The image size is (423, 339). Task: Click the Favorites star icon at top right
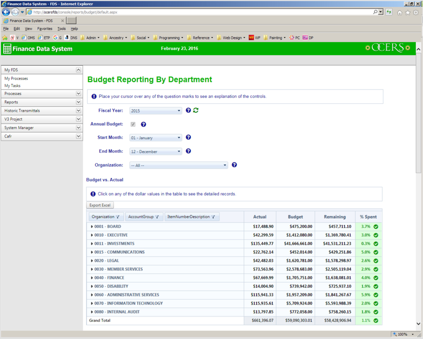(x=408, y=12)
